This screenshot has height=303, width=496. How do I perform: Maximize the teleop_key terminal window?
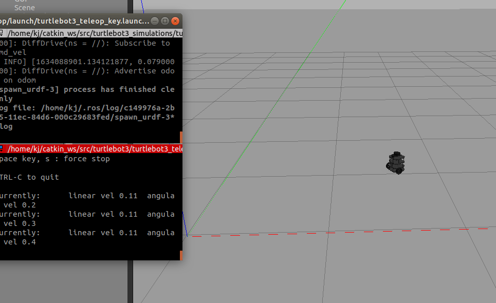click(165, 21)
